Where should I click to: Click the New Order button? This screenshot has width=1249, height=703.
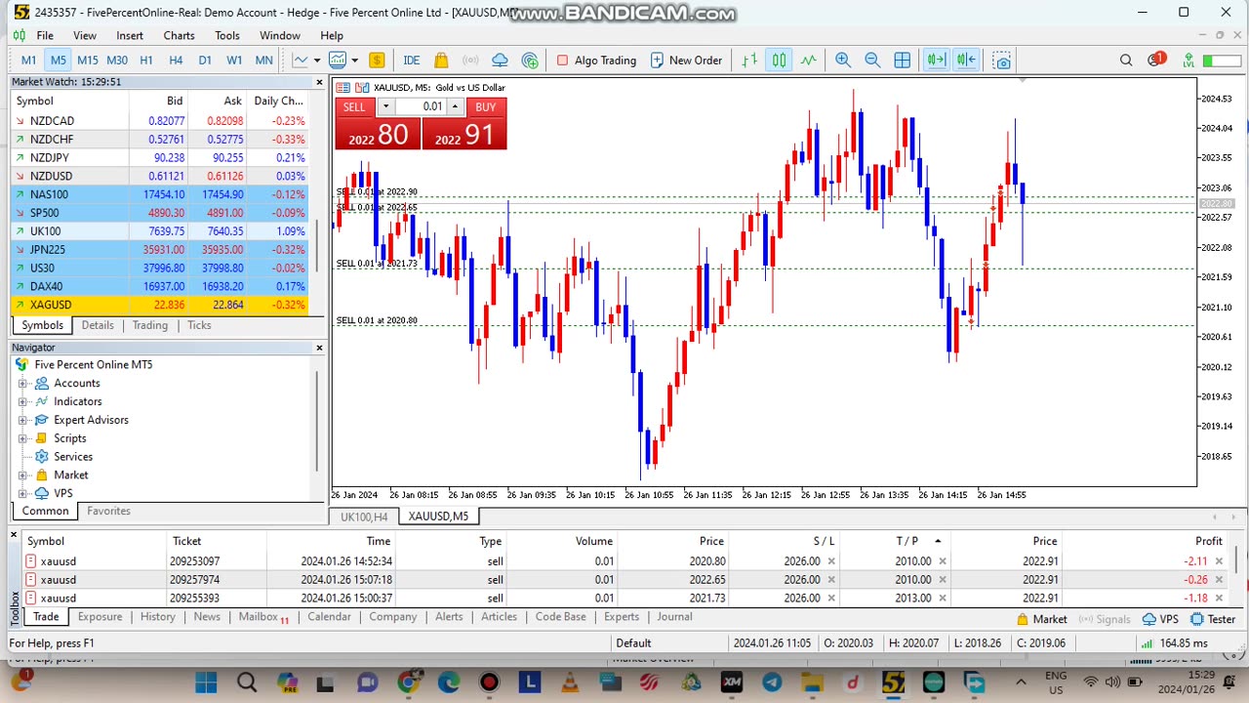[x=686, y=61]
